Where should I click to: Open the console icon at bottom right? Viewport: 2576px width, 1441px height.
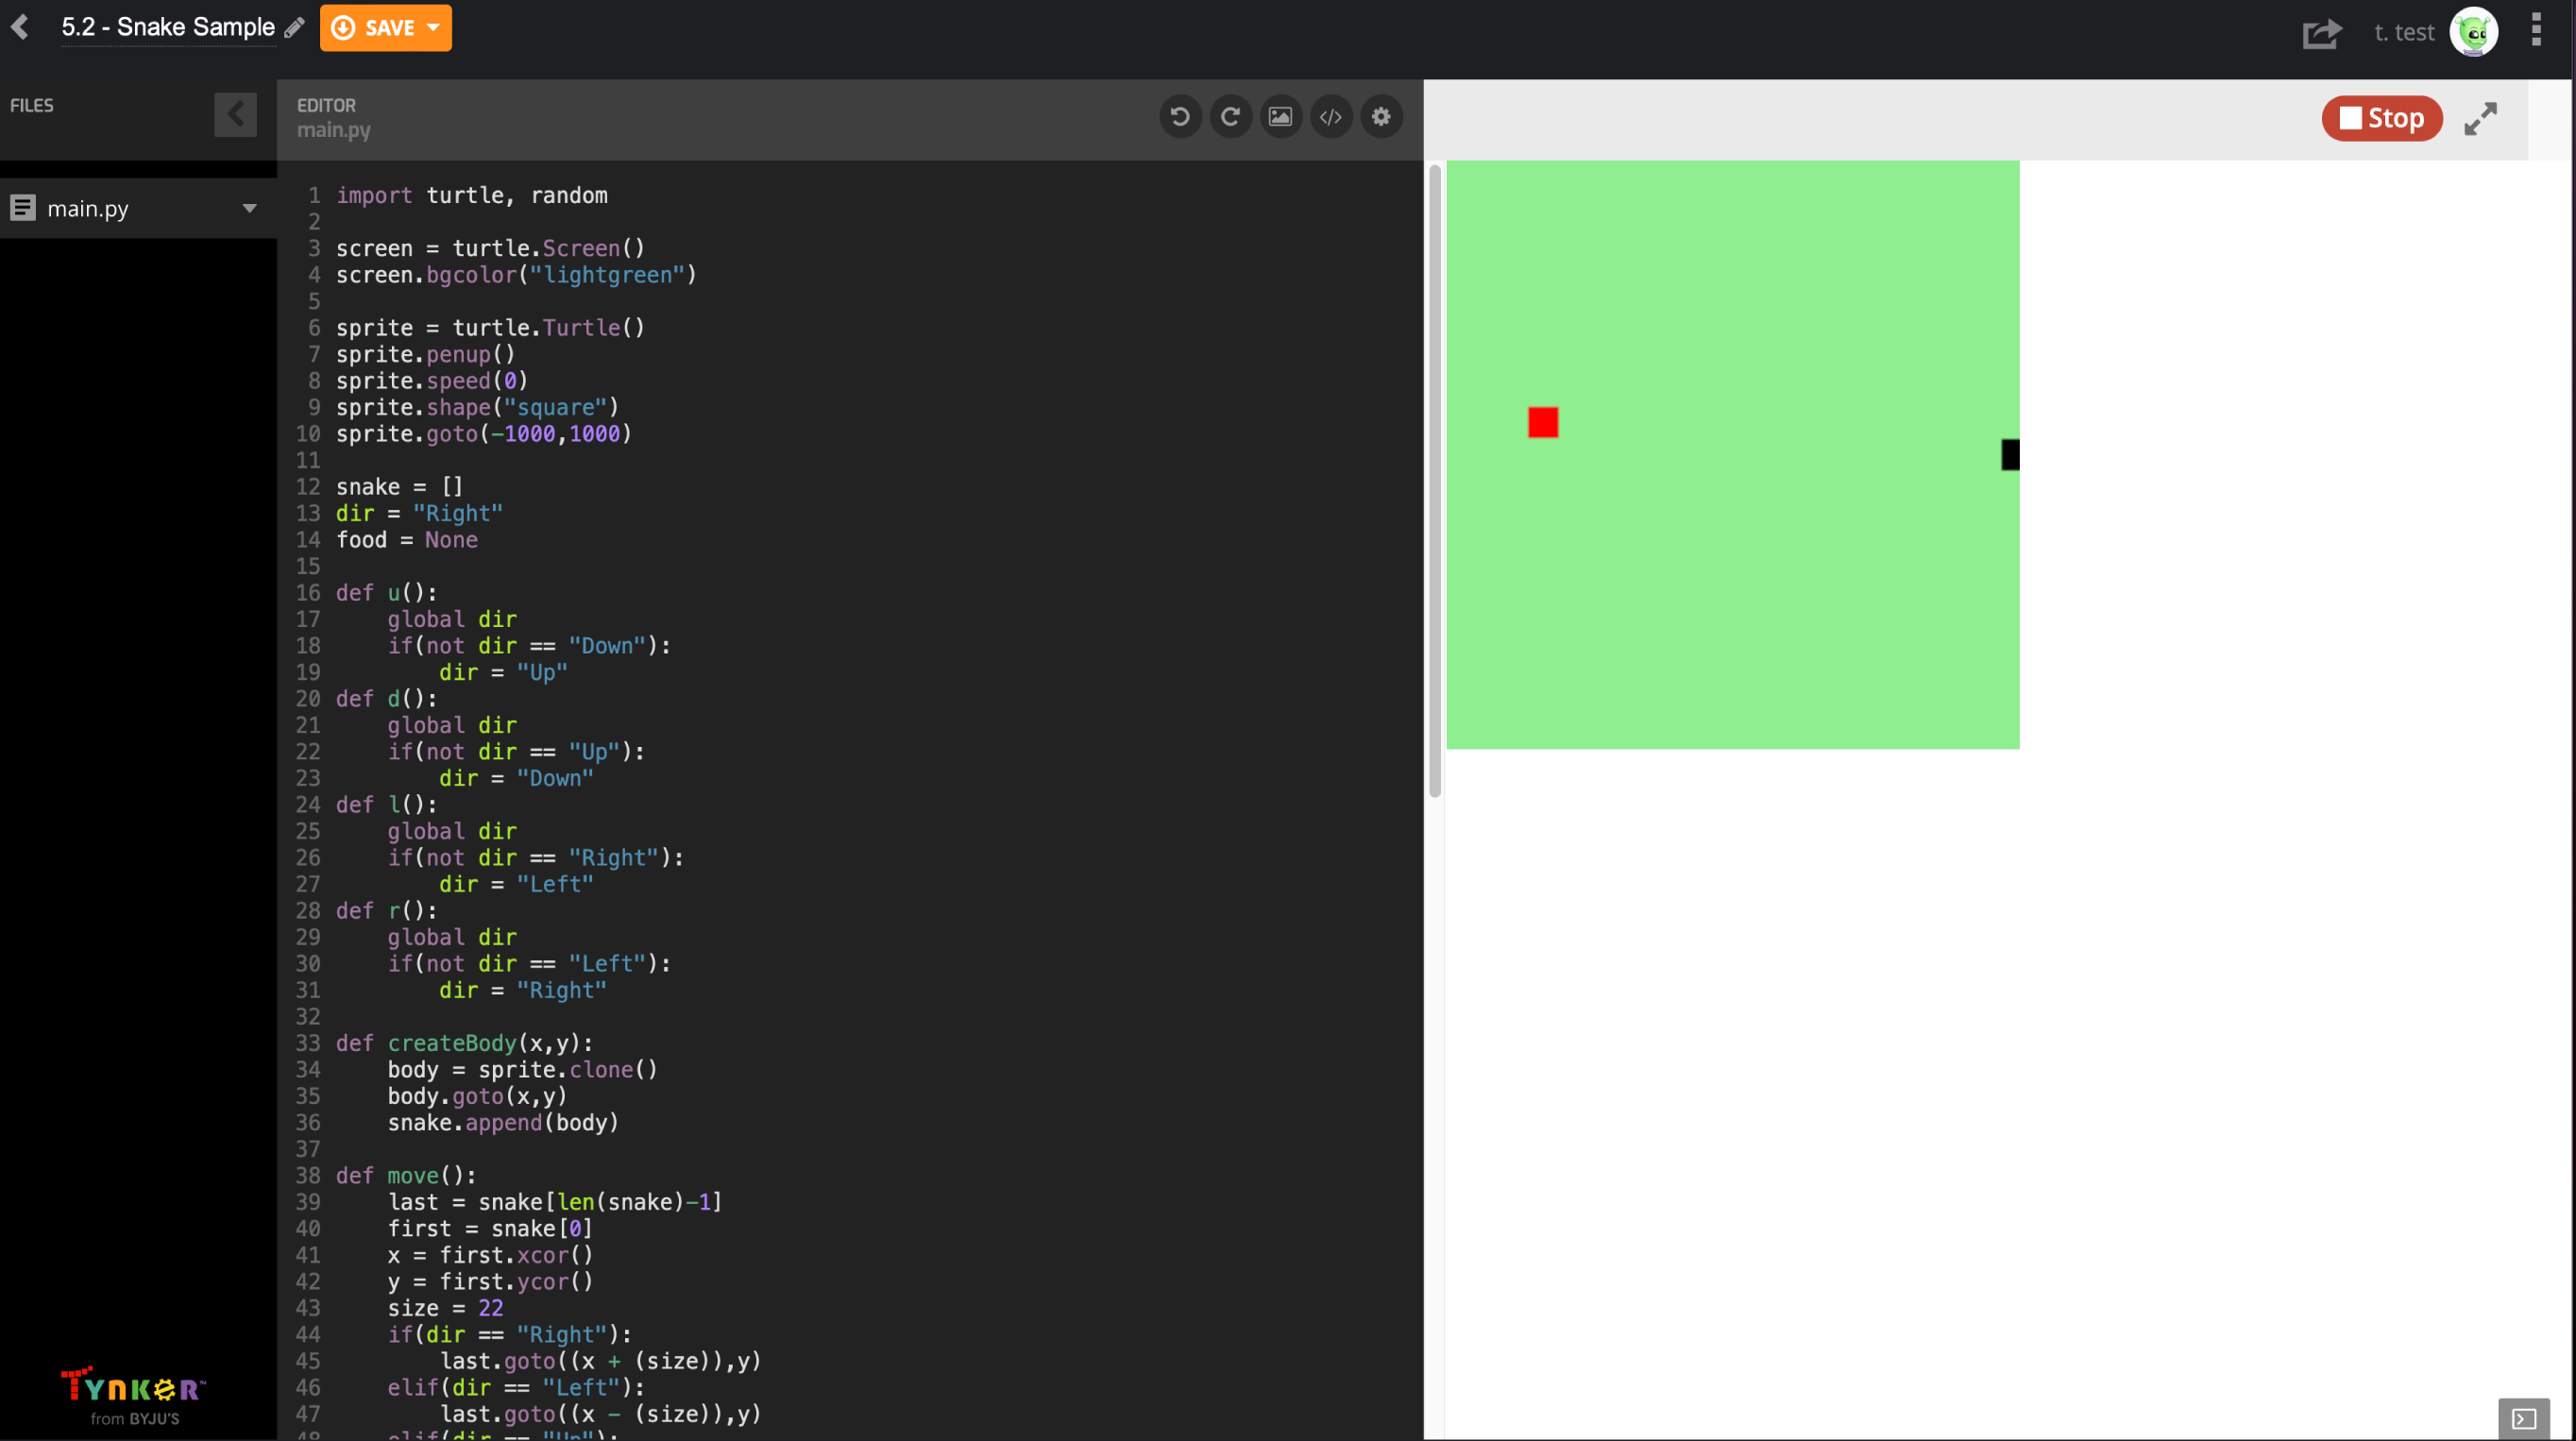point(2523,1418)
